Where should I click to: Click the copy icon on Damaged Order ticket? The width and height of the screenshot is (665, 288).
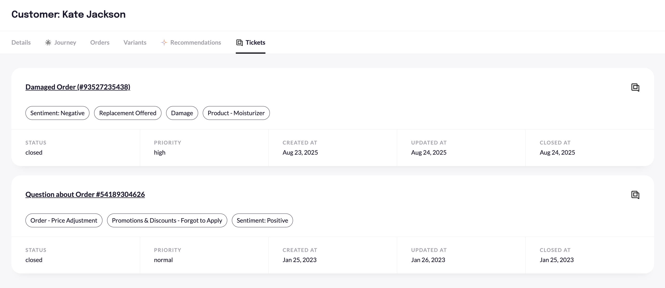[635, 87]
